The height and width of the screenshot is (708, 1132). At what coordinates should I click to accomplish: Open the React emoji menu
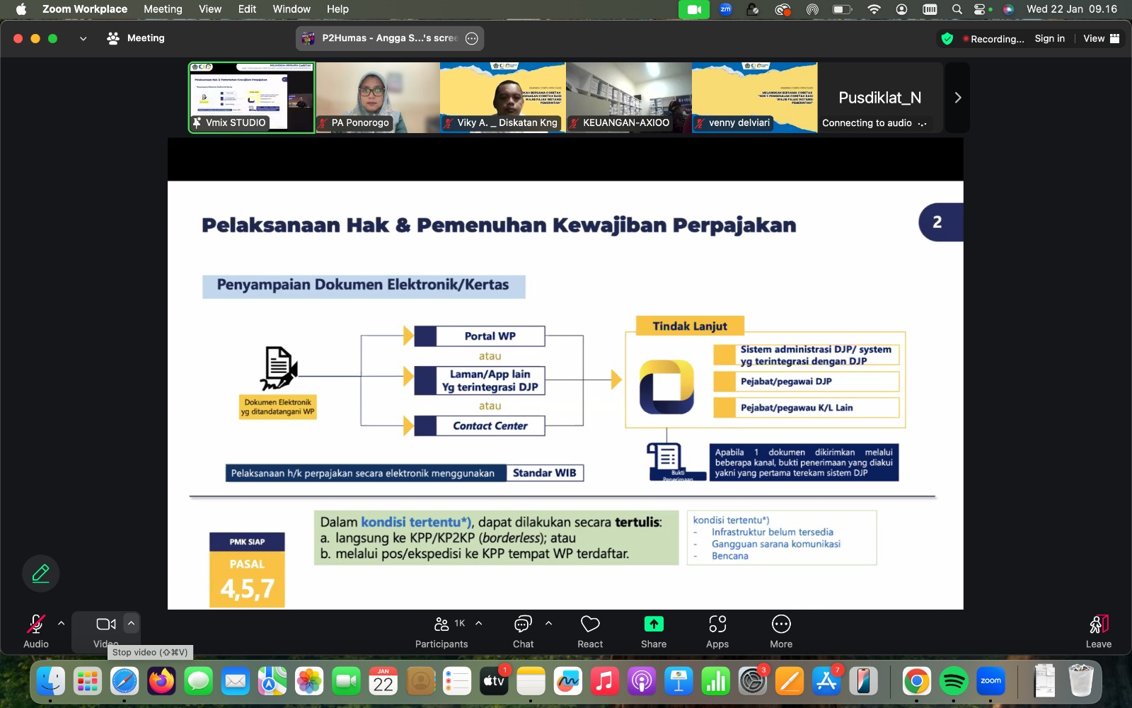(x=590, y=630)
